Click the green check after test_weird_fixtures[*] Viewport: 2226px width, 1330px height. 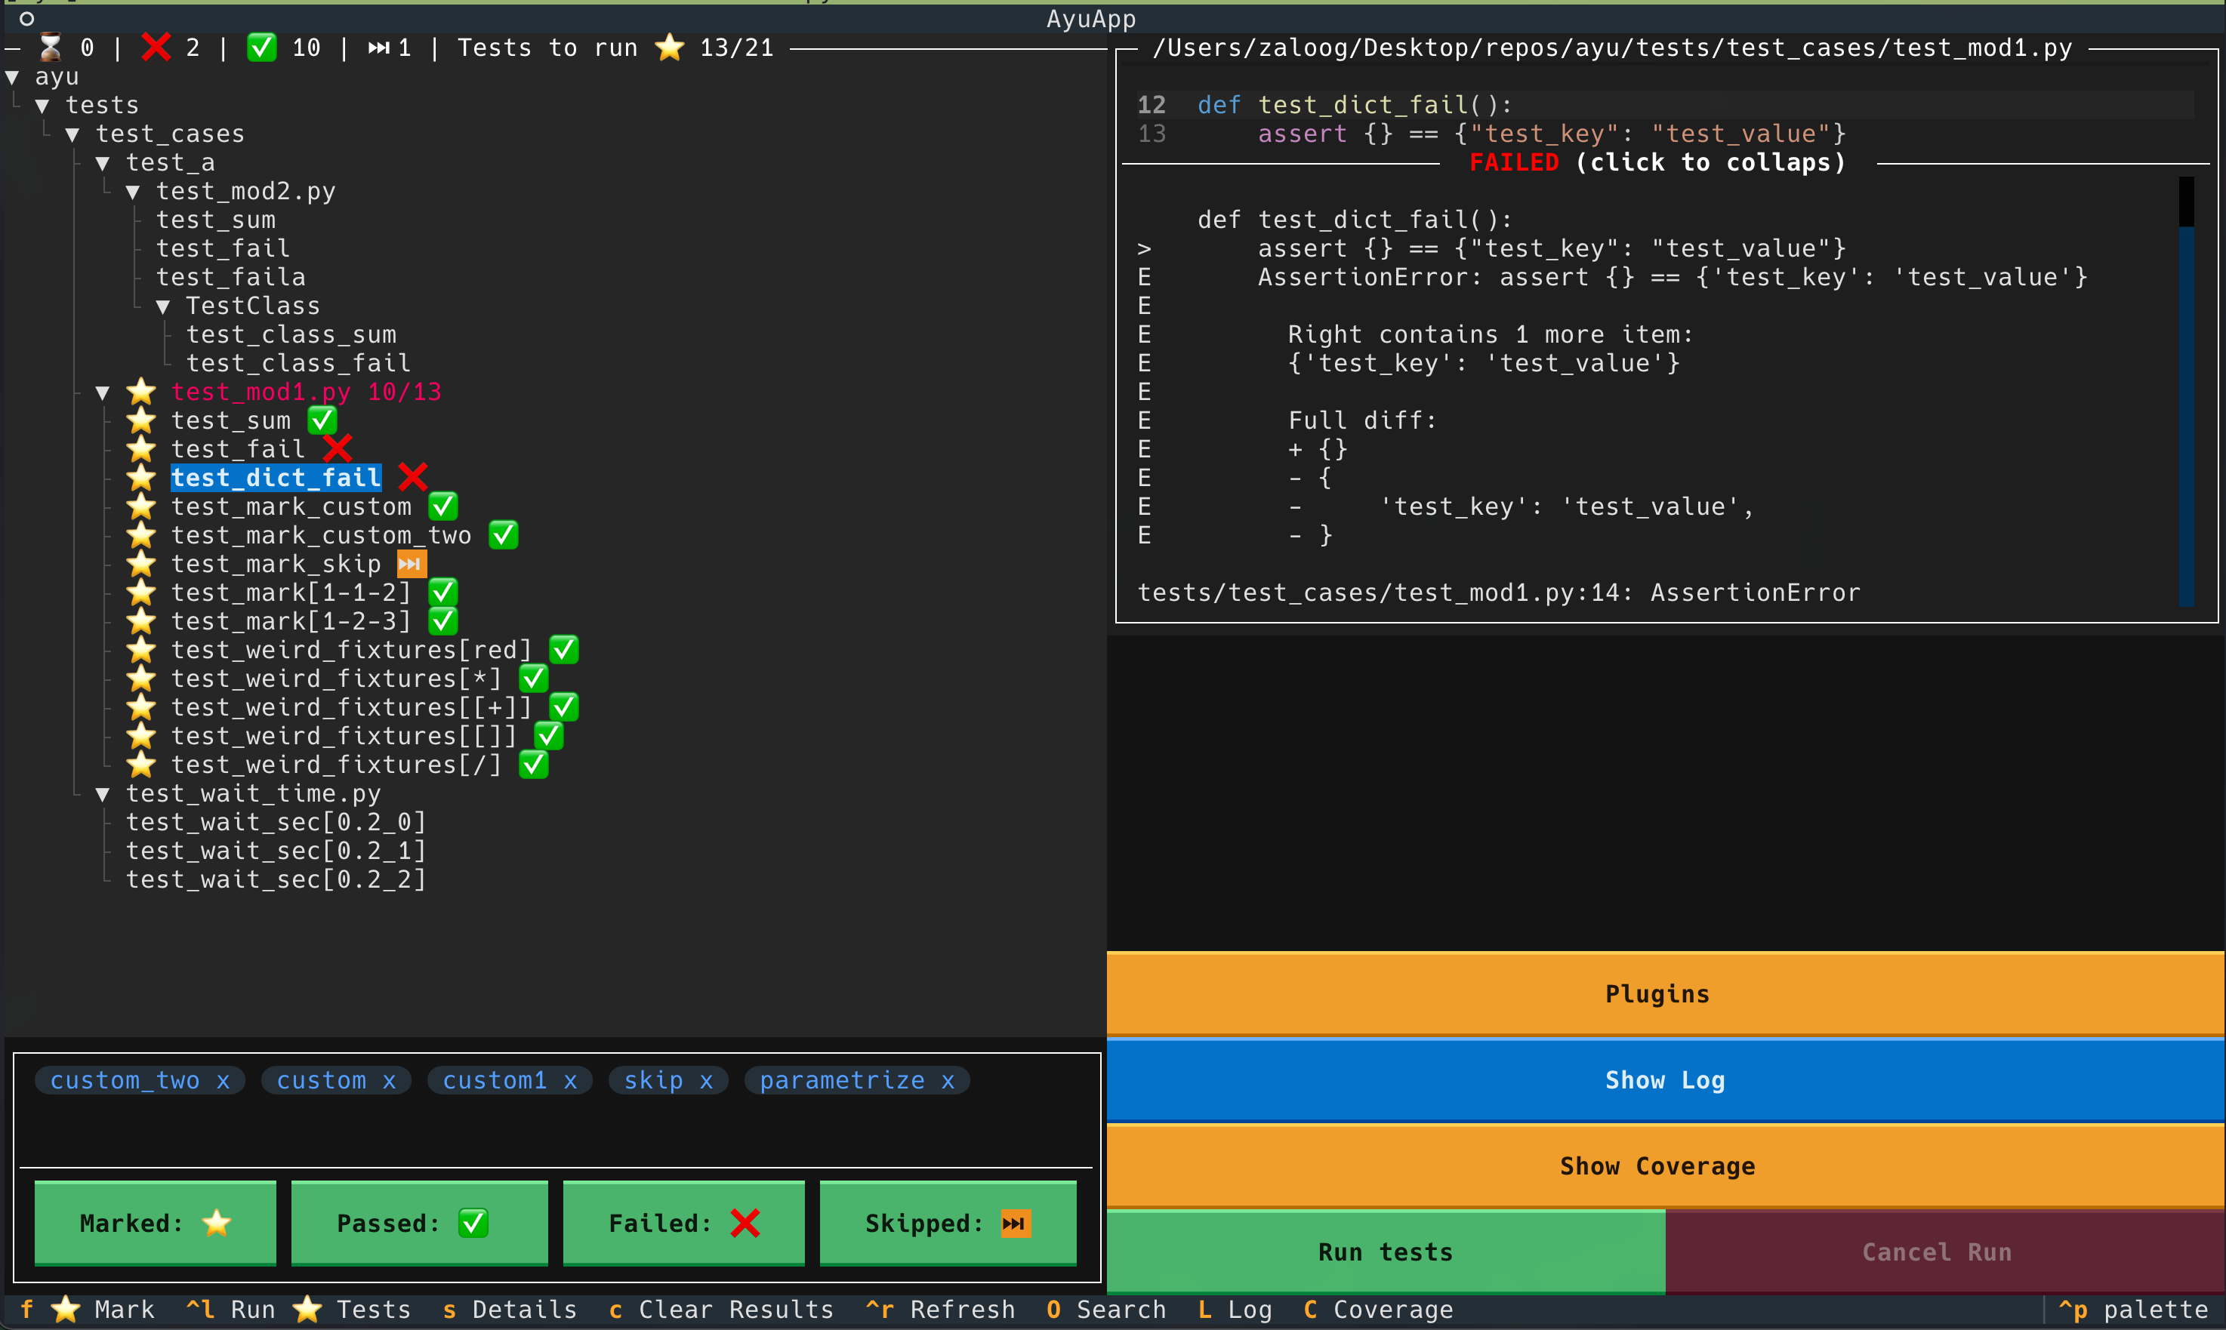coord(533,679)
